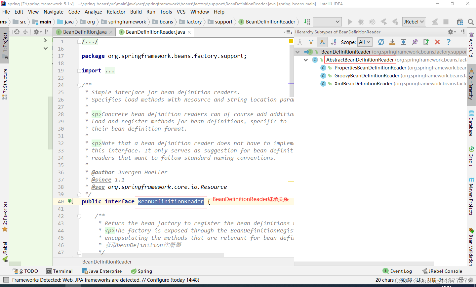Toggle Database side panel

[471, 123]
